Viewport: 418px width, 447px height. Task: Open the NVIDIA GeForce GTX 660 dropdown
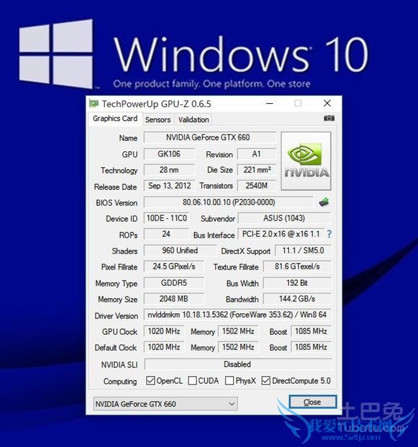point(165,404)
